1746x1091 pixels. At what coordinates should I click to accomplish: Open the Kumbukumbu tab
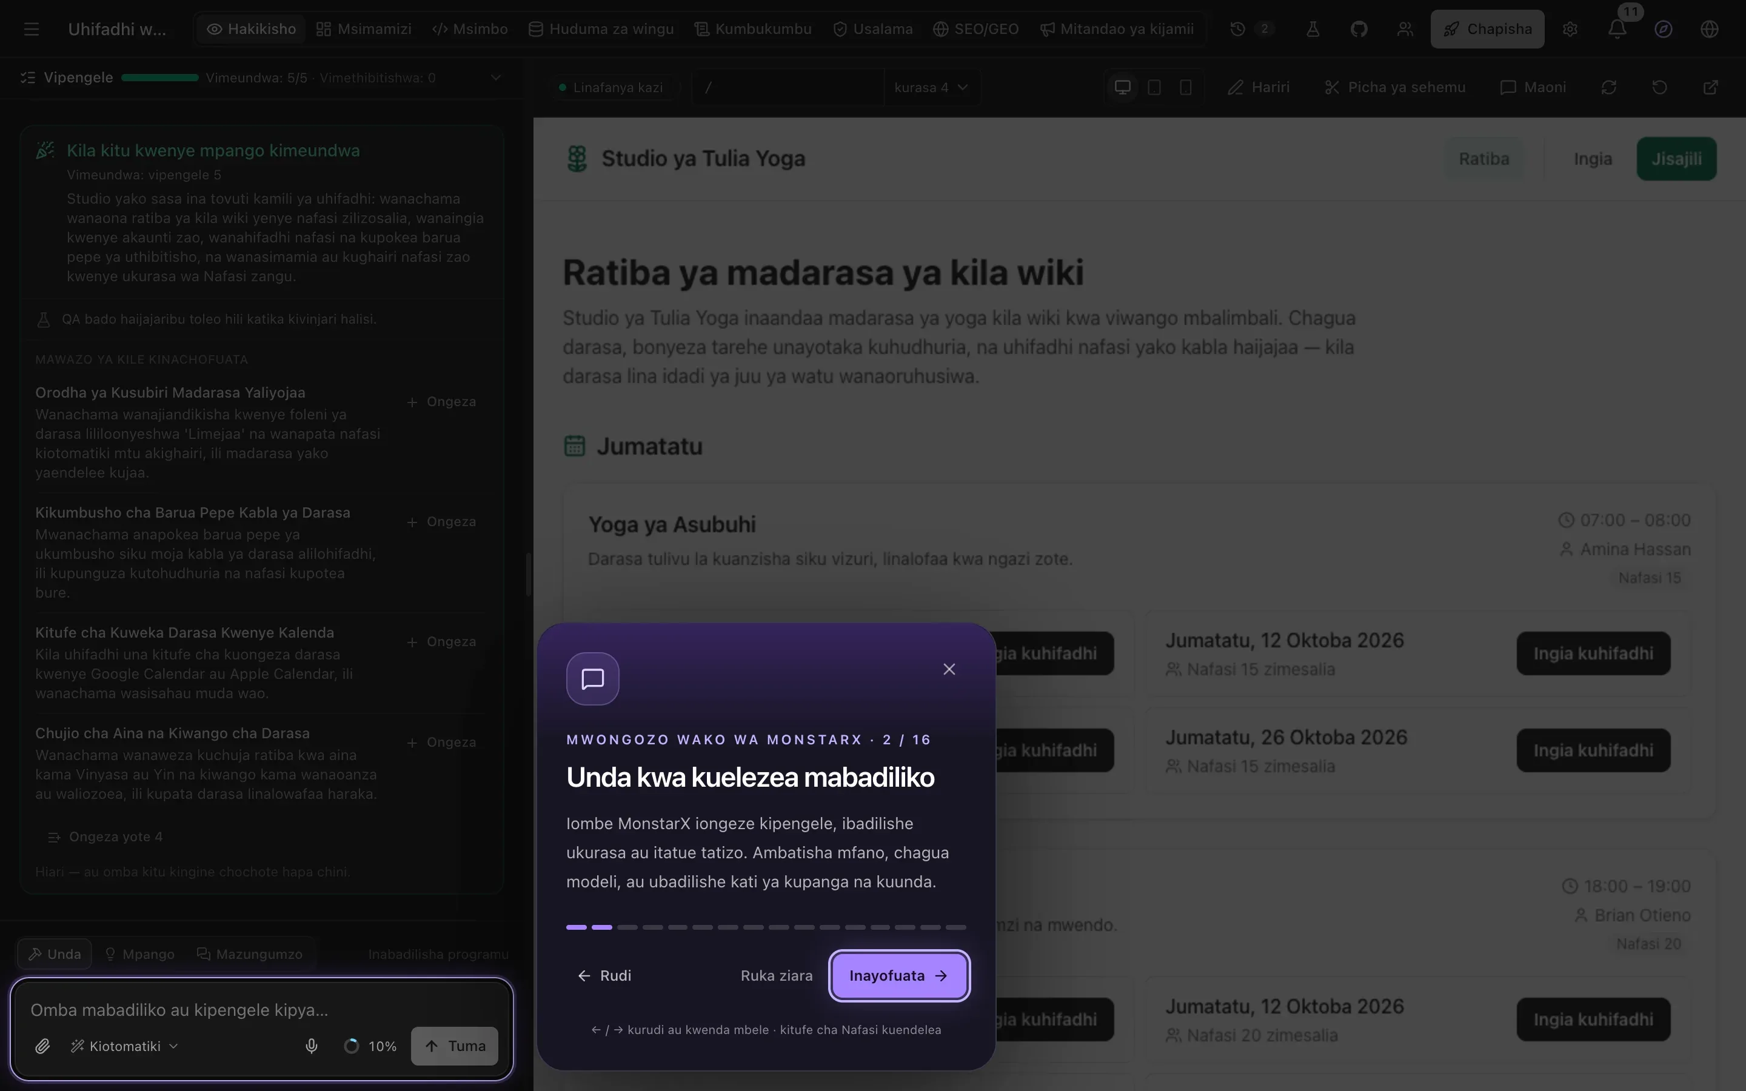click(x=753, y=29)
